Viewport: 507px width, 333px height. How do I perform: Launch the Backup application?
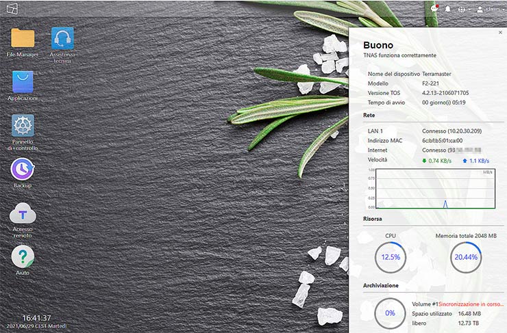pyautogui.click(x=23, y=170)
